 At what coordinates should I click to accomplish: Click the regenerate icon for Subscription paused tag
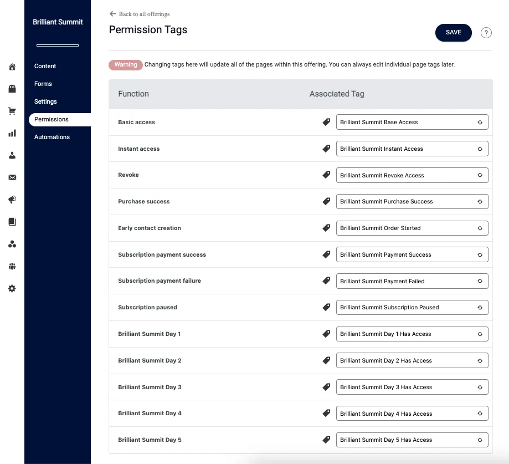pos(480,307)
